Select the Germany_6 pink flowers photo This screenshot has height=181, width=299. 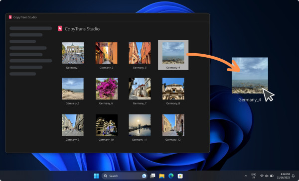(x=107, y=89)
